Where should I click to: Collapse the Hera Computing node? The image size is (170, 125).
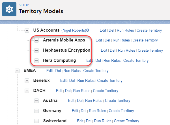36,61
